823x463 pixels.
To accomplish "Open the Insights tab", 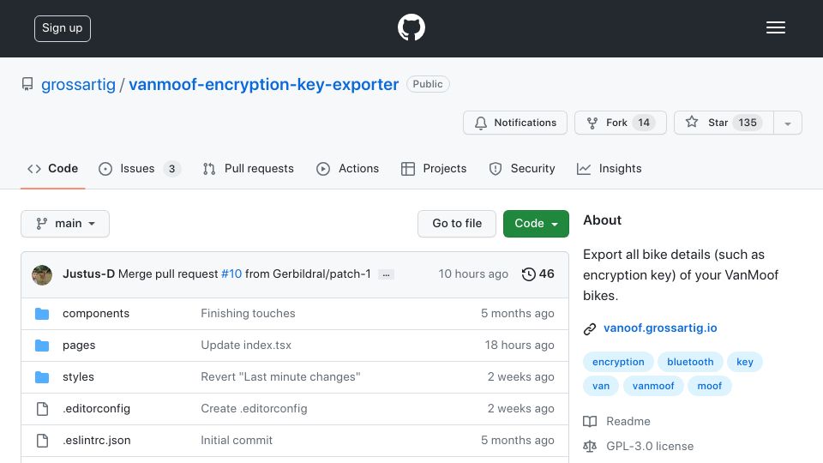I will (x=609, y=169).
